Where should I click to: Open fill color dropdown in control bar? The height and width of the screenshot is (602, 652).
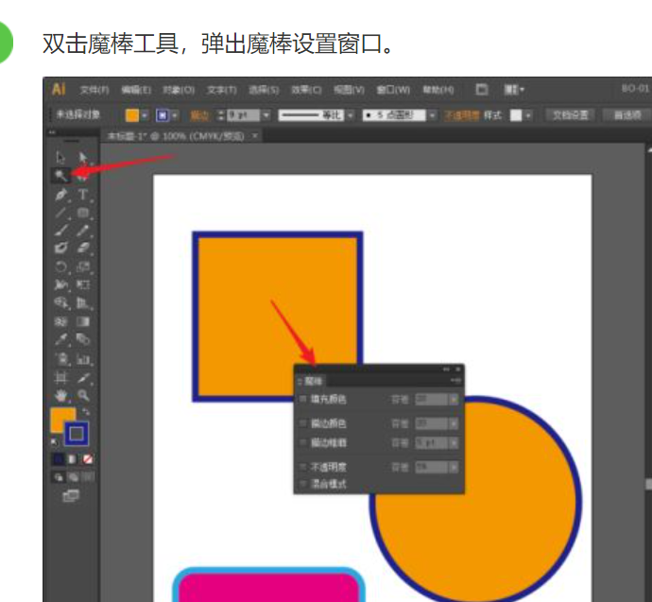pos(145,115)
